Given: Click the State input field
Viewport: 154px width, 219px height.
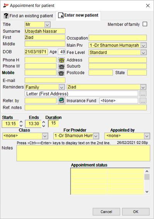Looking at the screenshot, I should click(x=137, y=73).
